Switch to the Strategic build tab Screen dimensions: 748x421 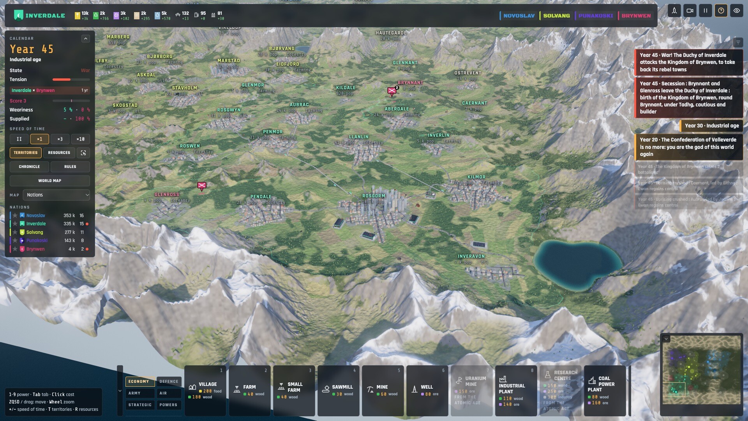pos(140,405)
